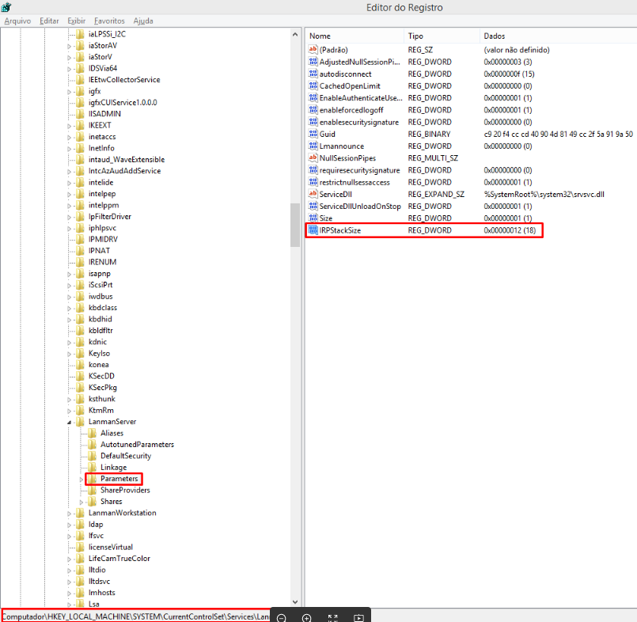Click tree scrollbar up arrow
The height and width of the screenshot is (622, 637).
(295, 35)
